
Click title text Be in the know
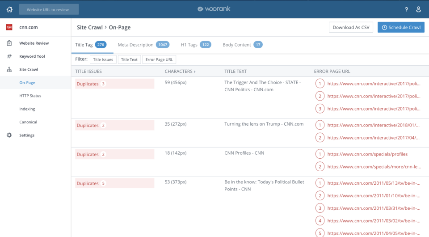264,186
